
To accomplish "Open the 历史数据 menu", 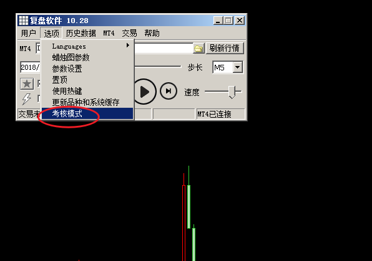I will [x=81, y=33].
